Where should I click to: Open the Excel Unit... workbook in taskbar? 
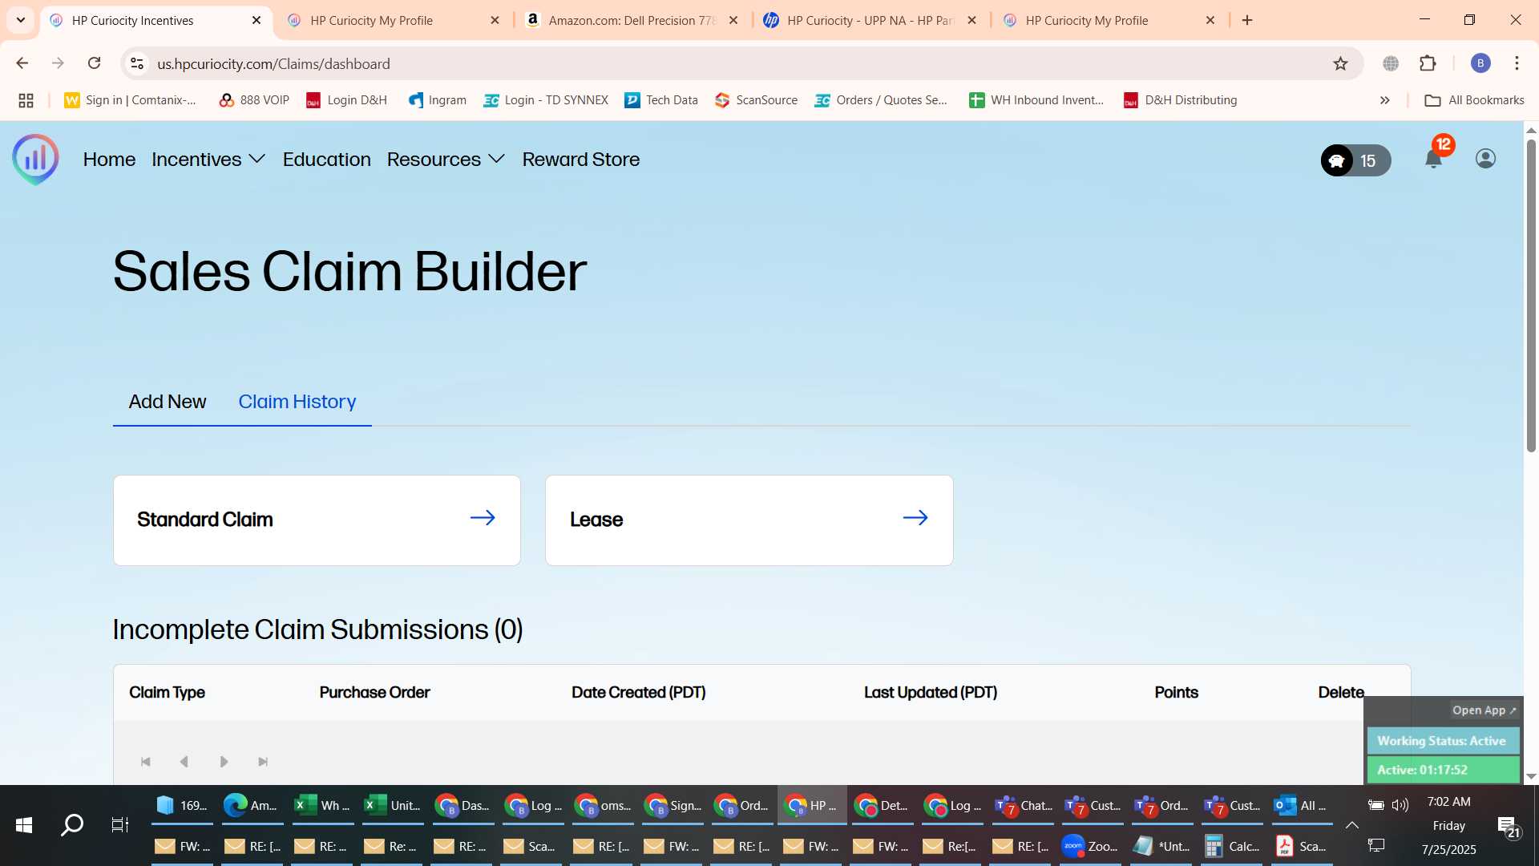392,806
